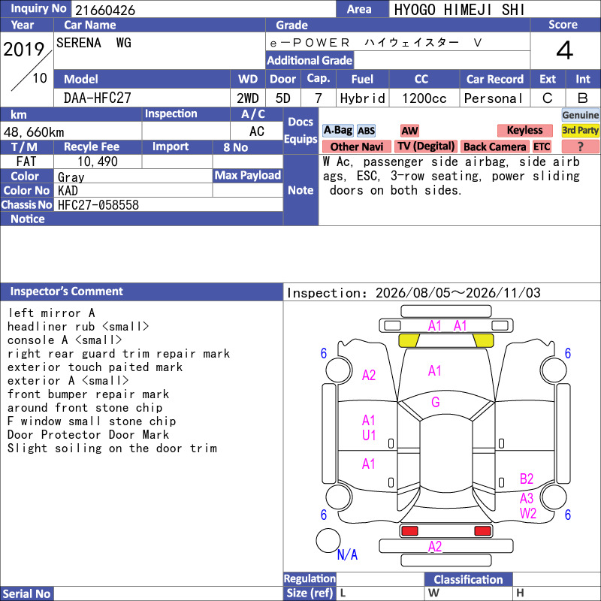Select the Back Camera badge

point(494,146)
